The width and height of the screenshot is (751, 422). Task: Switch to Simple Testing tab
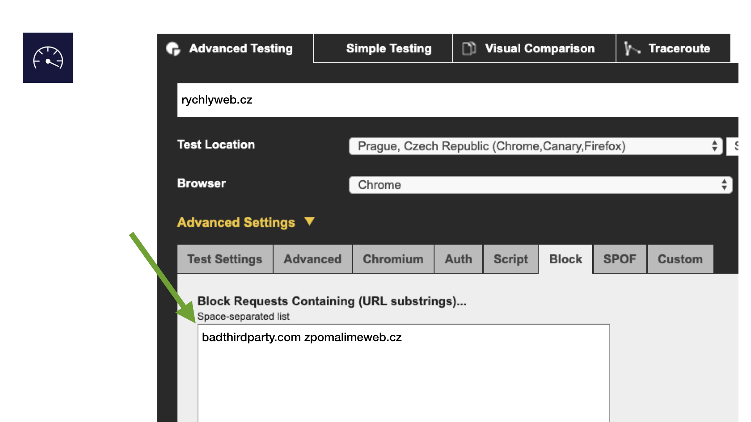[x=388, y=48]
